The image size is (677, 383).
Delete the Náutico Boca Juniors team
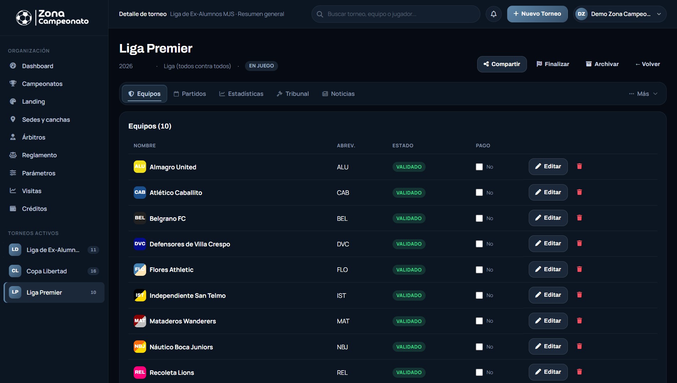(x=579, y=346)
